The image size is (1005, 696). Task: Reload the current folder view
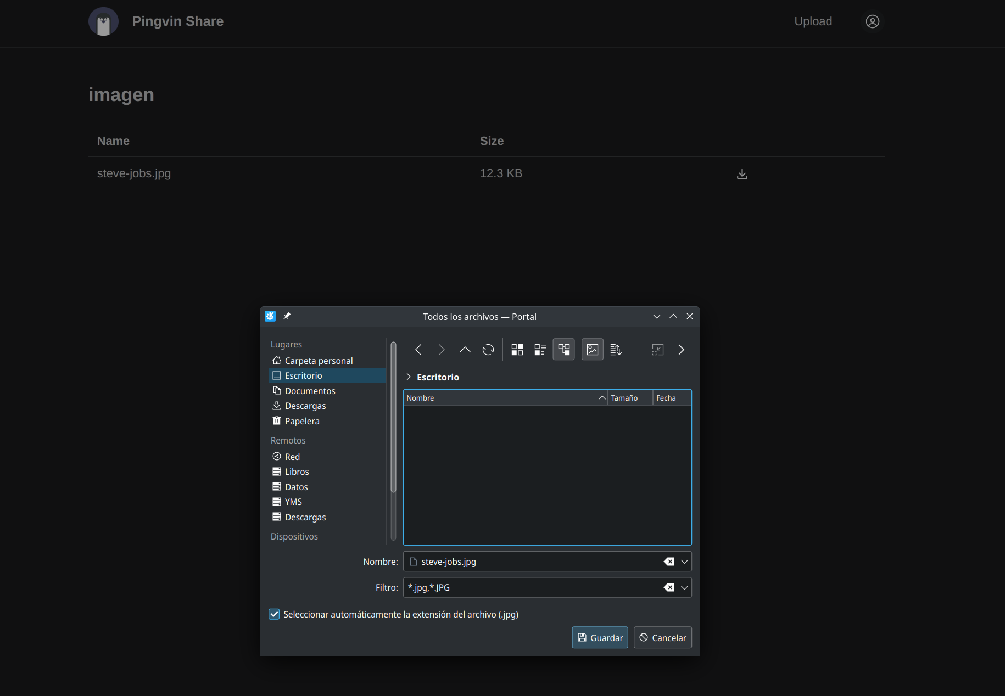click(488, 350)
